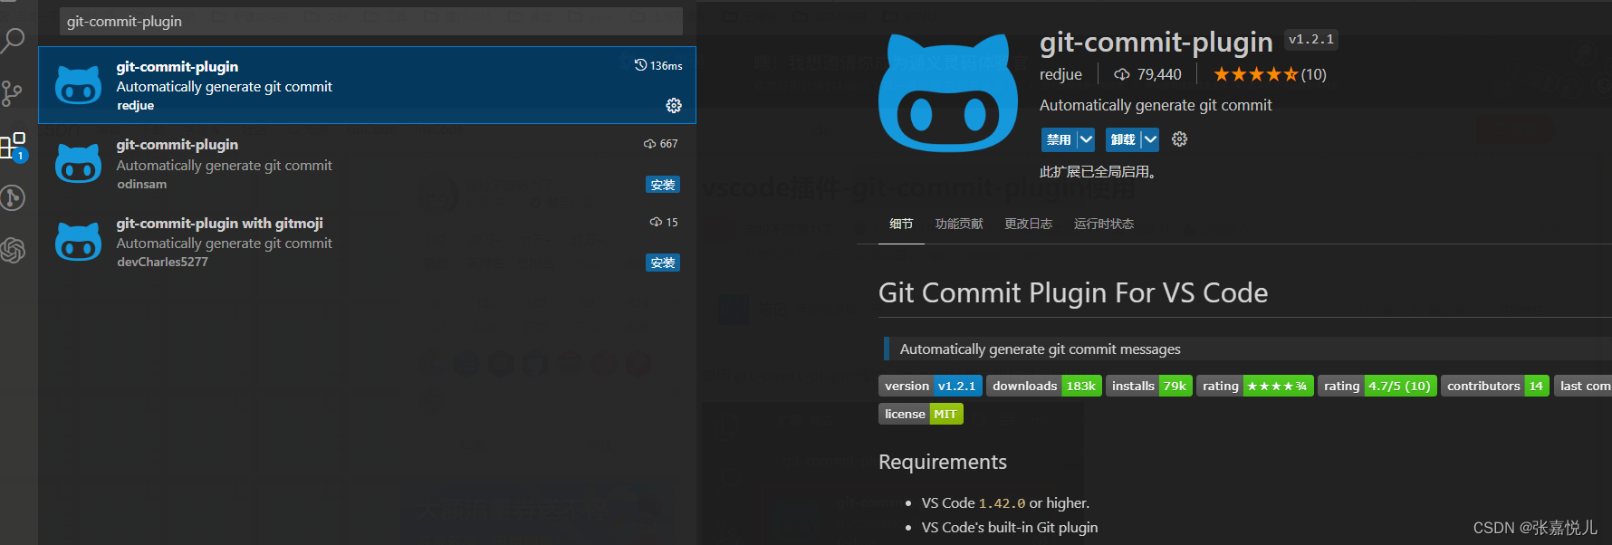Click the disable (禁用) button
Image resolution: width=1612 pixels, height=545 pixels.
coord(1059,139)
